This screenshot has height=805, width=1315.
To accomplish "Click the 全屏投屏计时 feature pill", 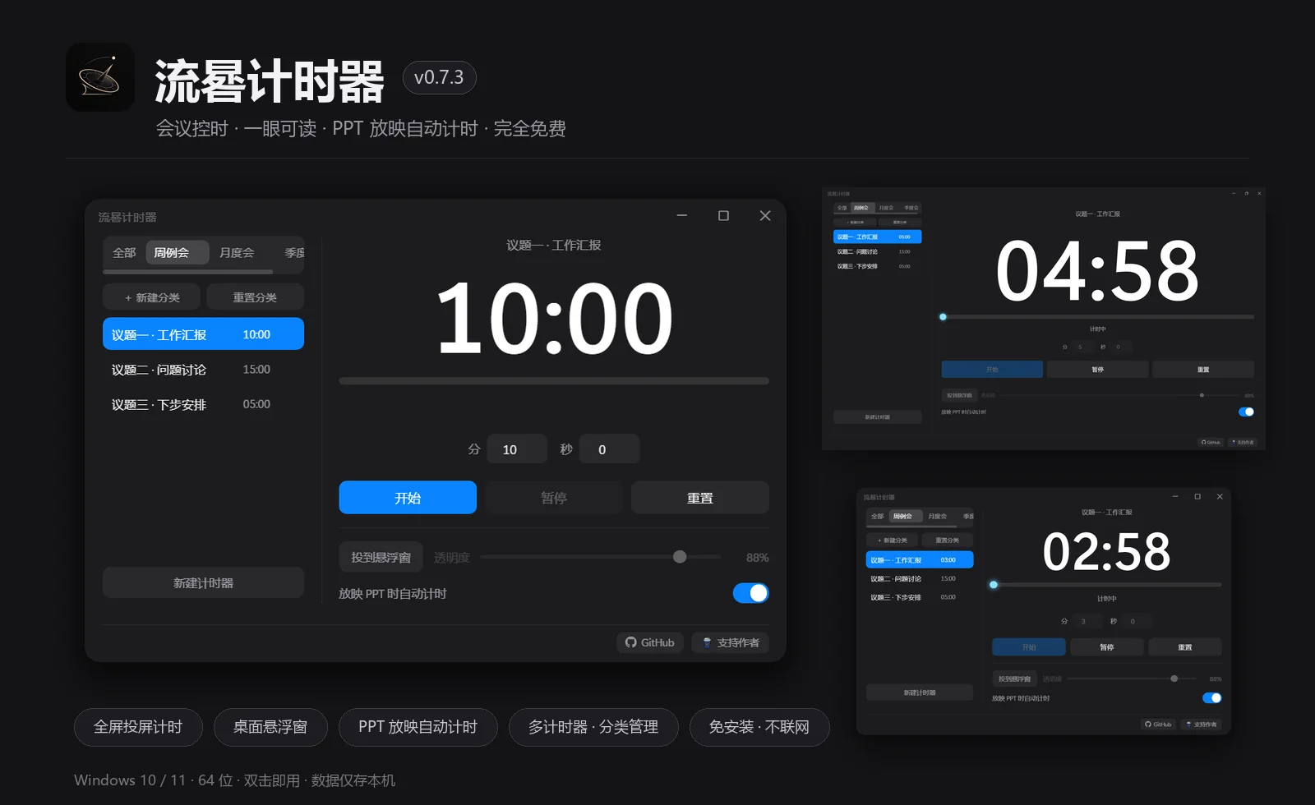I will pos(138,727).
